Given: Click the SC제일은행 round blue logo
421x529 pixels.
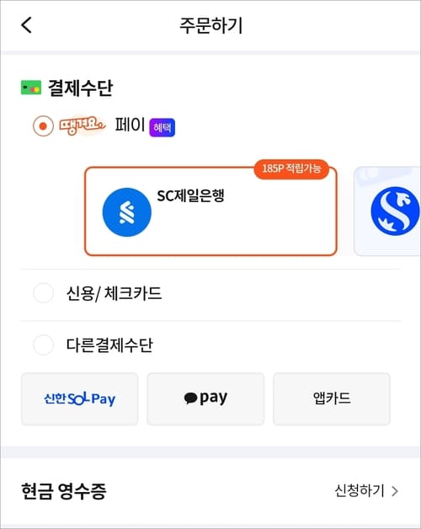Looking at the screenshot, I should 127,212.
